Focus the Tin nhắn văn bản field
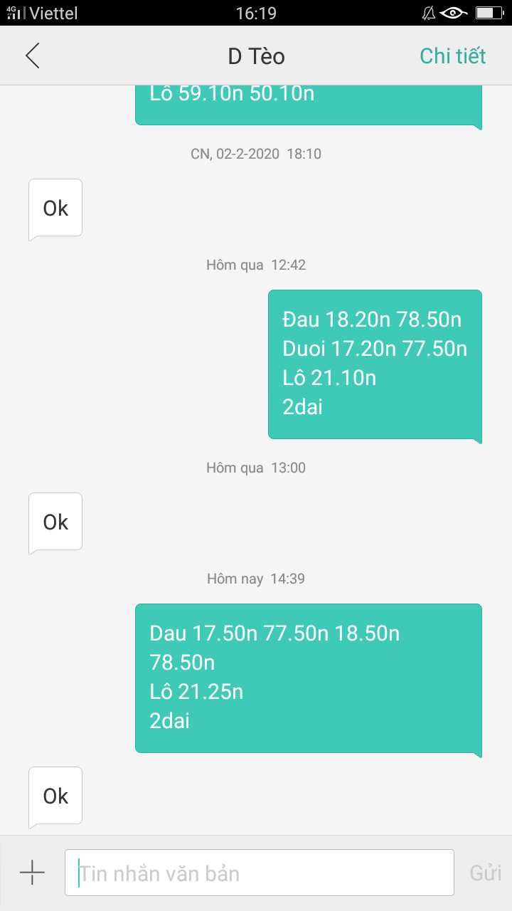This screenshot has height=911, width=512. tap(260, 873)
